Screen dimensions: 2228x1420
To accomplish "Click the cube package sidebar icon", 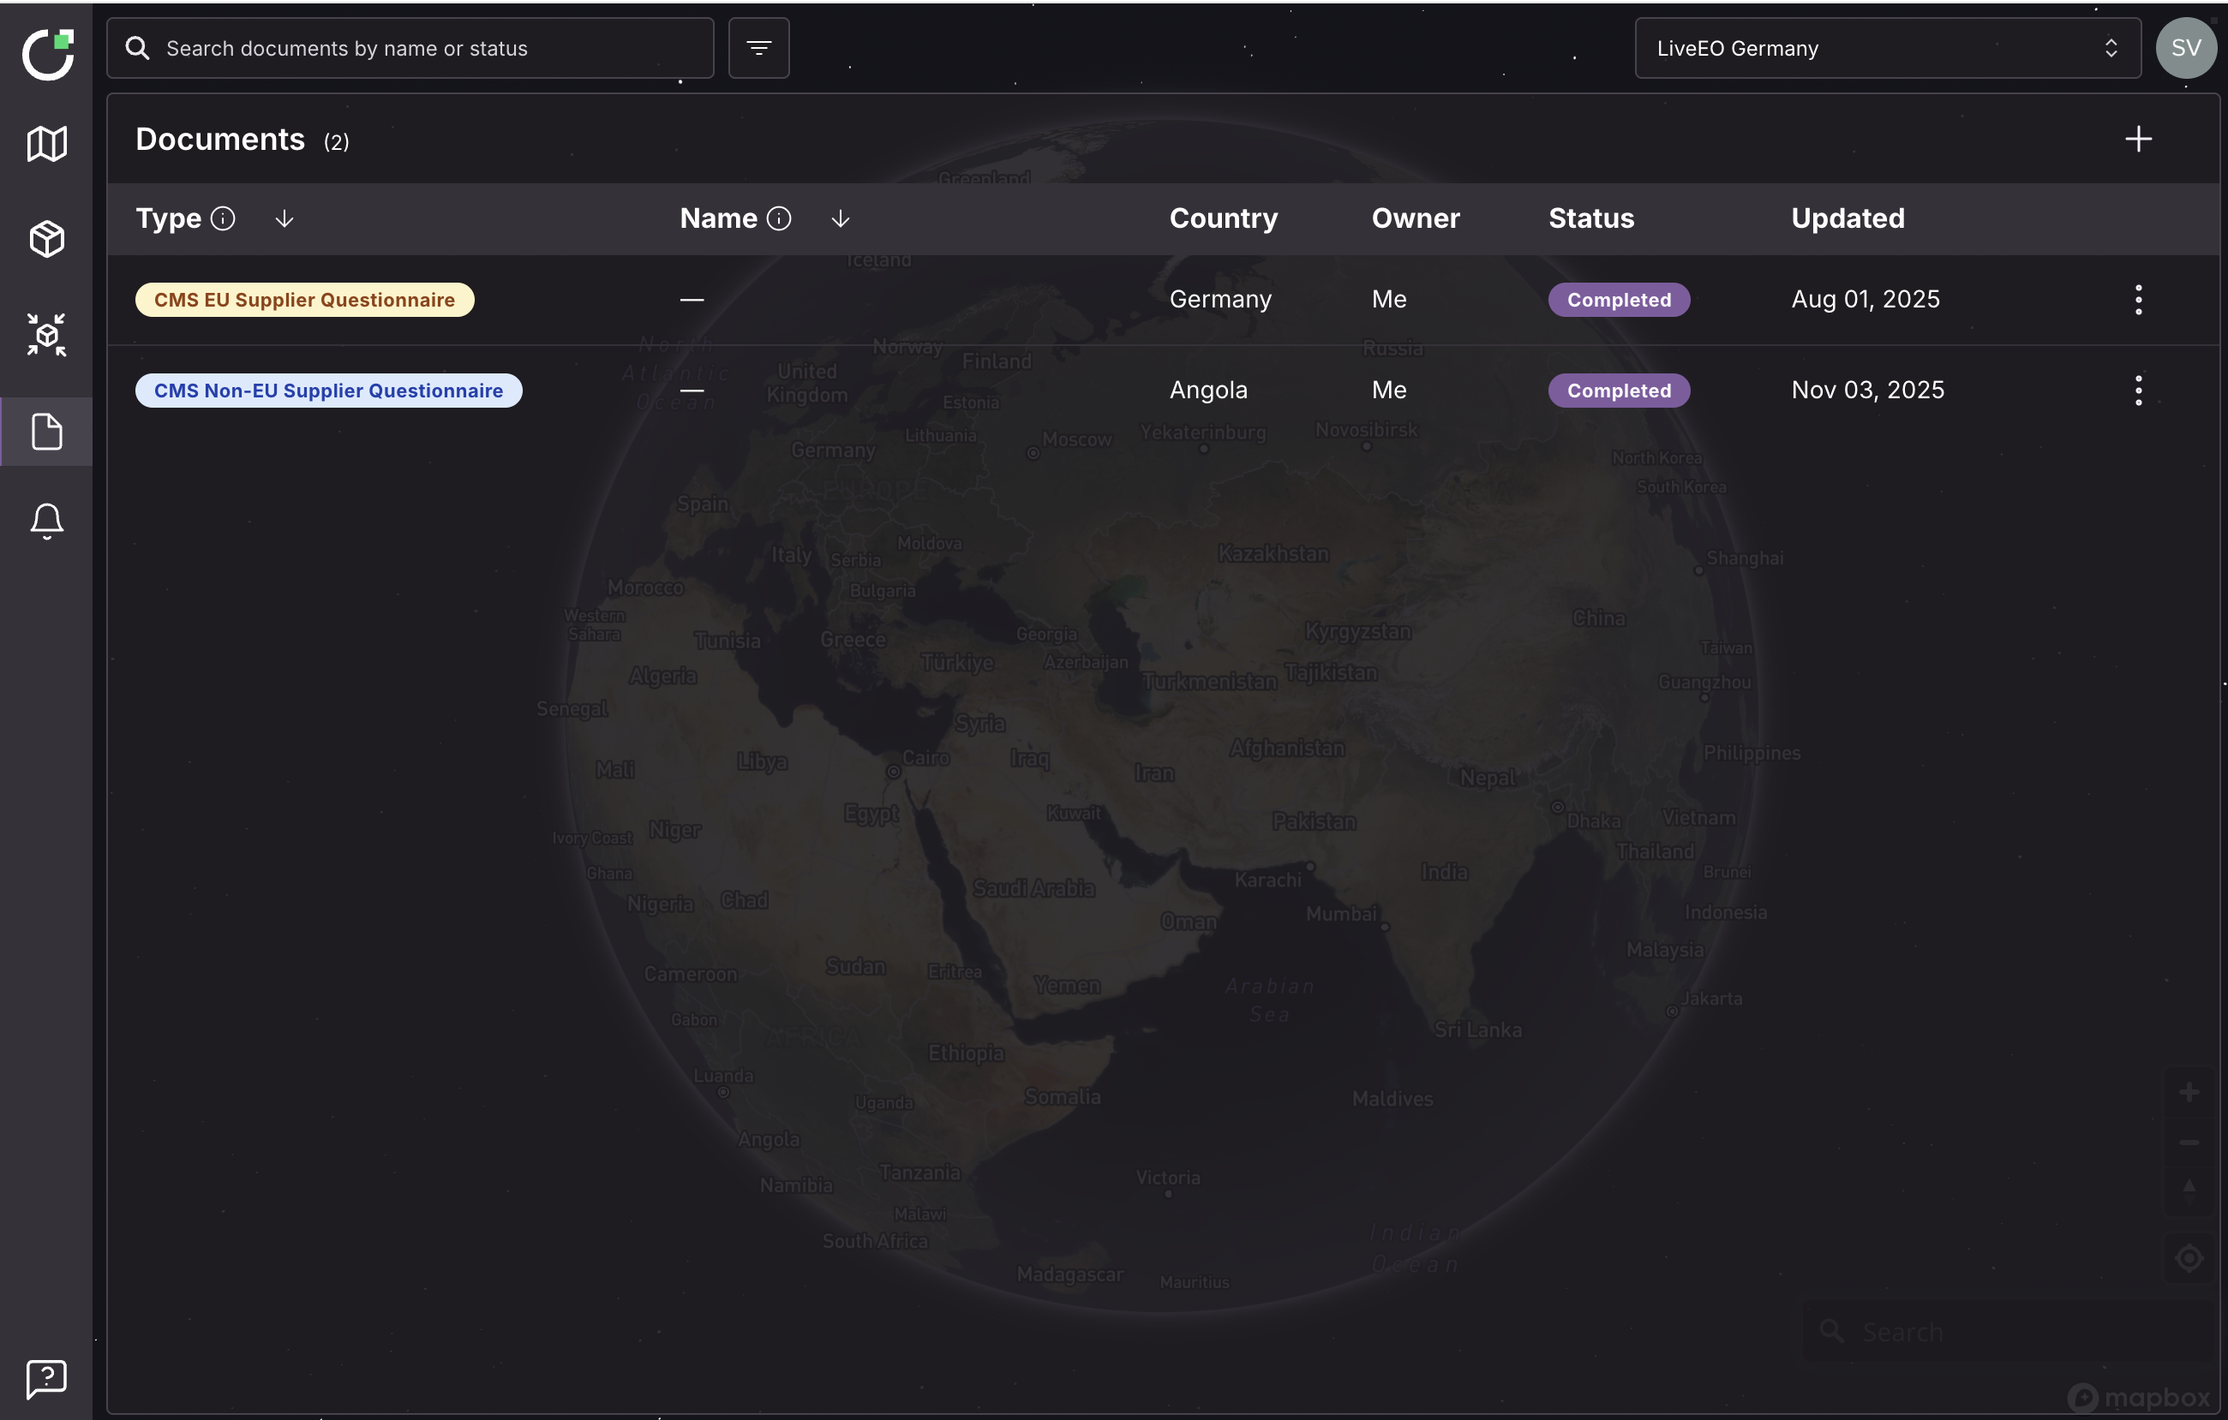I will [x=46, y=238].
